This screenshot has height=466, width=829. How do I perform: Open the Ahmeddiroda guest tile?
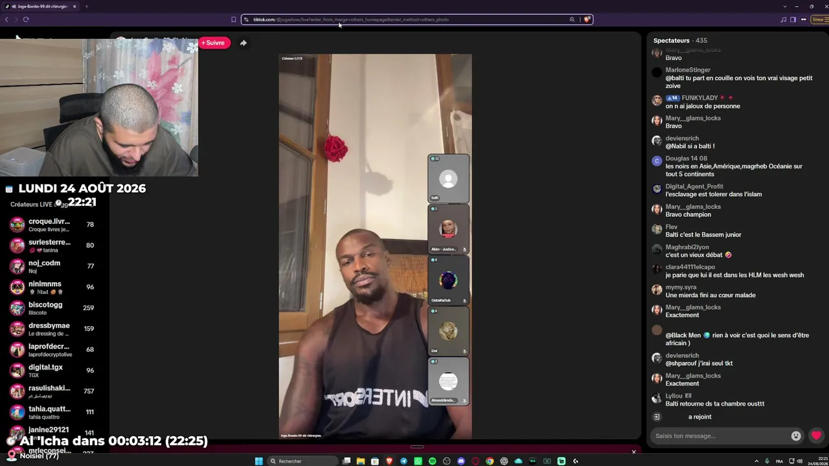point(448,382)
